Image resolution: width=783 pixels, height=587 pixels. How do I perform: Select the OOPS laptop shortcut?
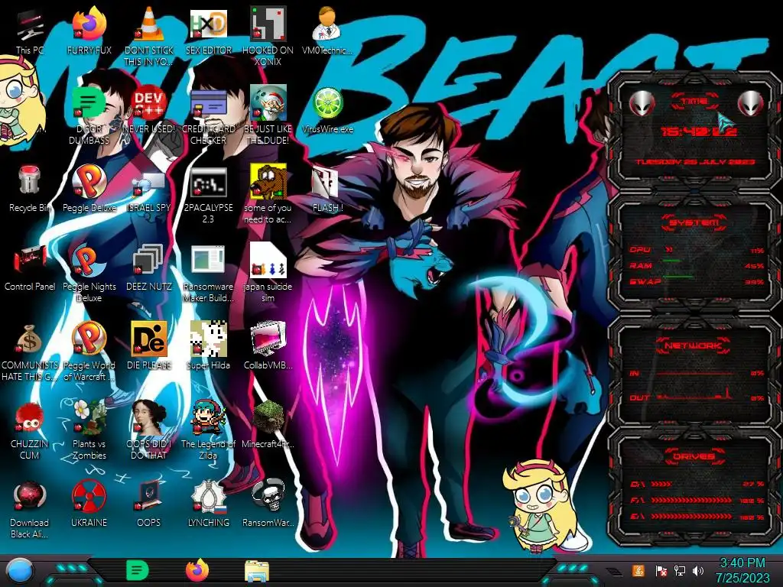click(148, 503)
